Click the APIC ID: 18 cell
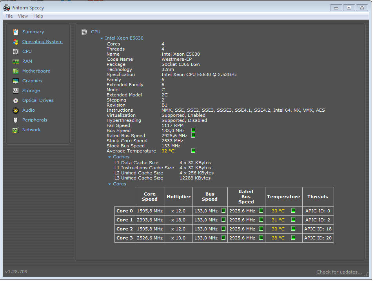This screenshot has width=374, height=281. pos(318,229)
